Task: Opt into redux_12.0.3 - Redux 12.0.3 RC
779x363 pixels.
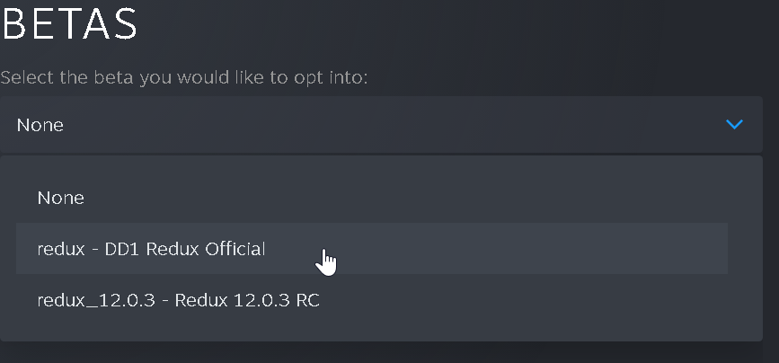Action: (x=178, y=300)
